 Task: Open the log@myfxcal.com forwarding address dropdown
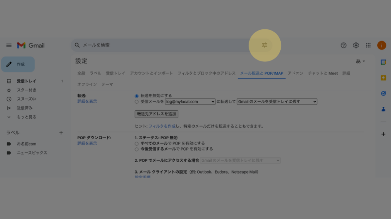[x=190, y=102]
